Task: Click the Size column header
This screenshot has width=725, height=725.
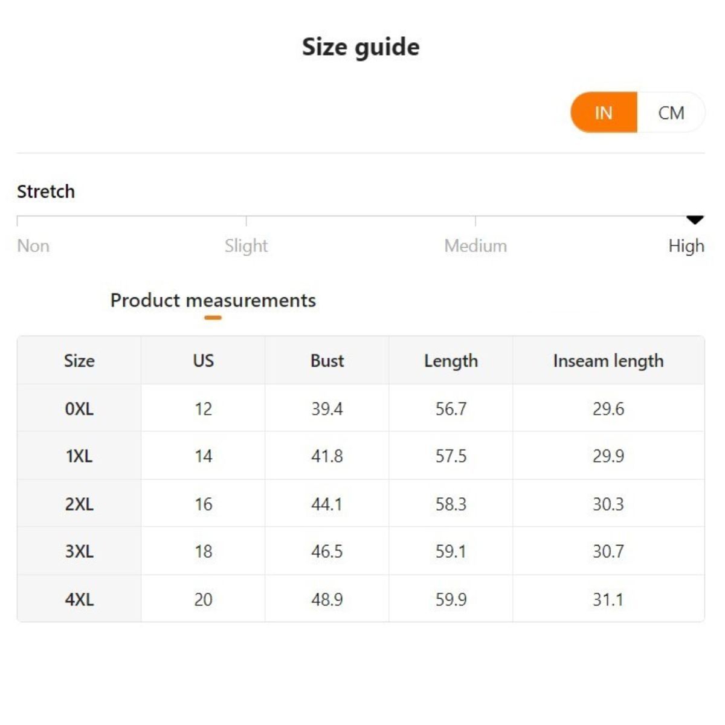Action: pyautogui.click(x=79, y=361)
